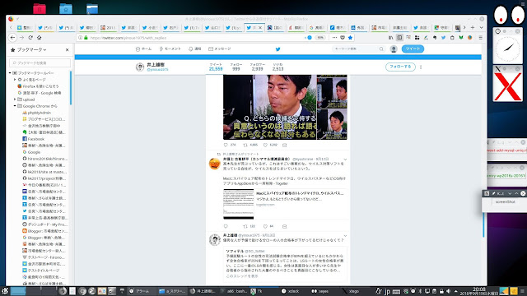Open the Togetter link card about Mac spyware
The image size is (527, 296).
click(285, 204)
